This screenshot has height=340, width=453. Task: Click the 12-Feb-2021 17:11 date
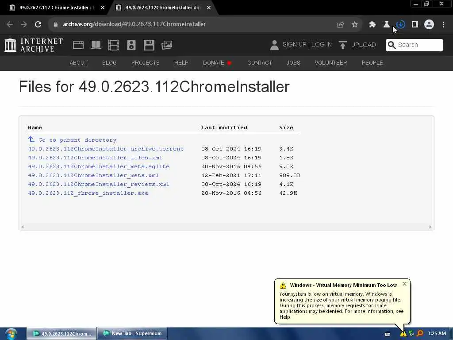pyautogui.click(x=231, y=175)
